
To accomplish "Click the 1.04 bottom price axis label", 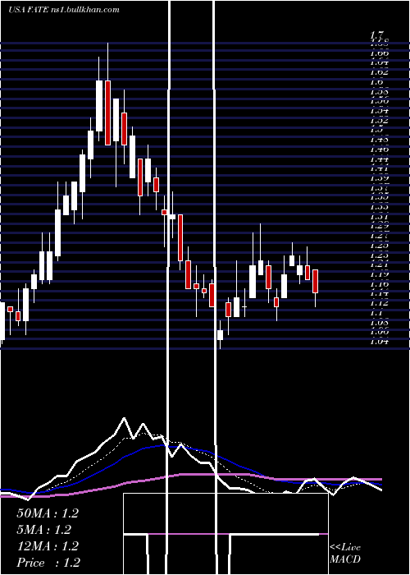I will [380, 342].
